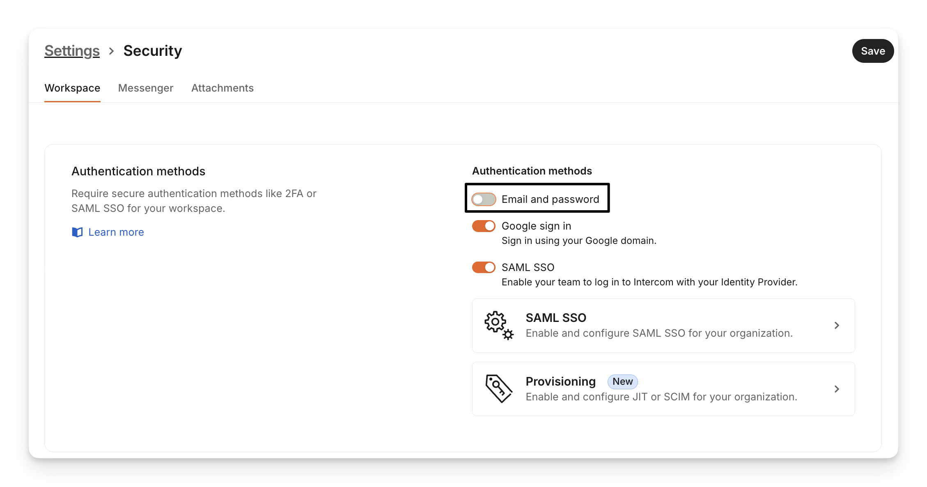Click the breadcrumb arrow after Settings
927x487 pixels.
[111, 51]
